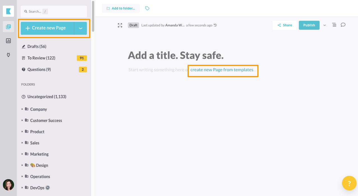Expand the Marketing folder
Image resolution: width=358 pixels, height=196 pixels.
[22, 154]
